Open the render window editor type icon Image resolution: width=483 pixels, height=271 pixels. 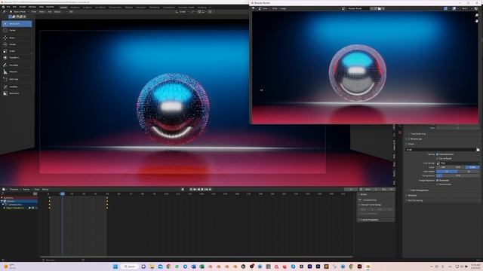[x=254, y=8]
